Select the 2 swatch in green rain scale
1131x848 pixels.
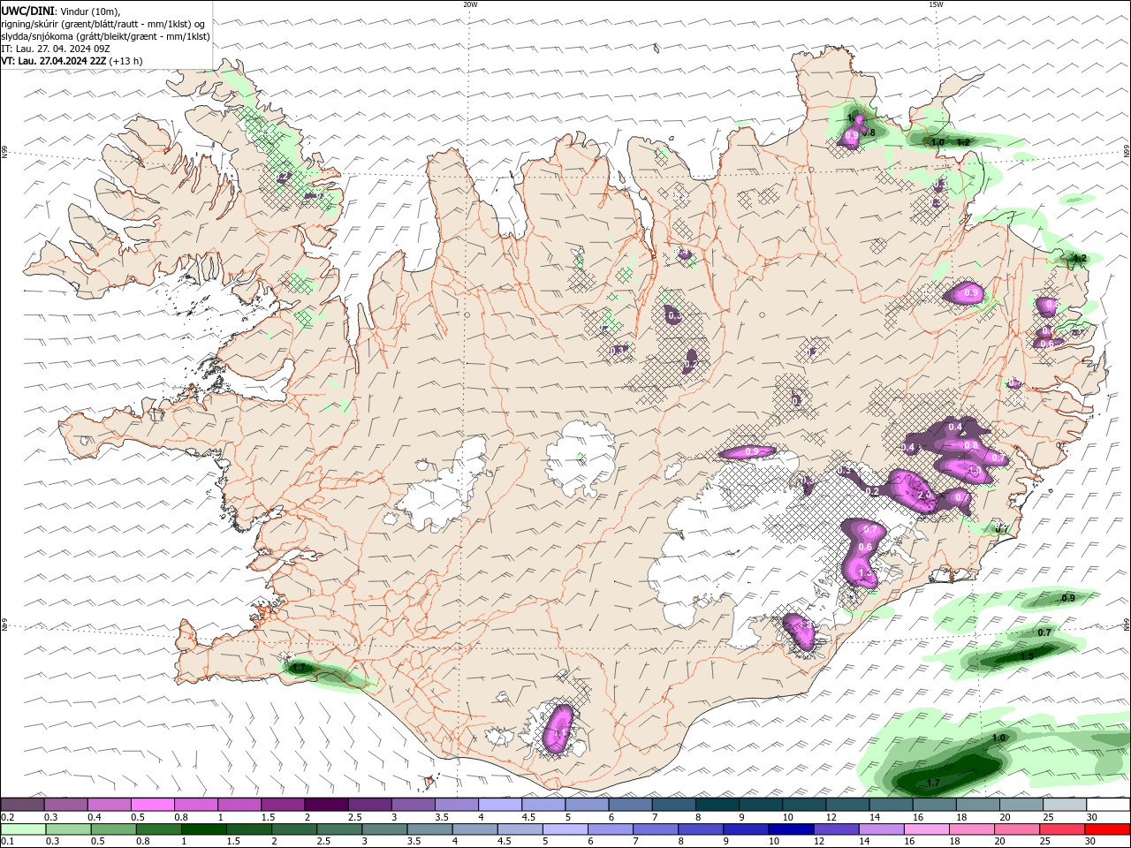point(294,829)
